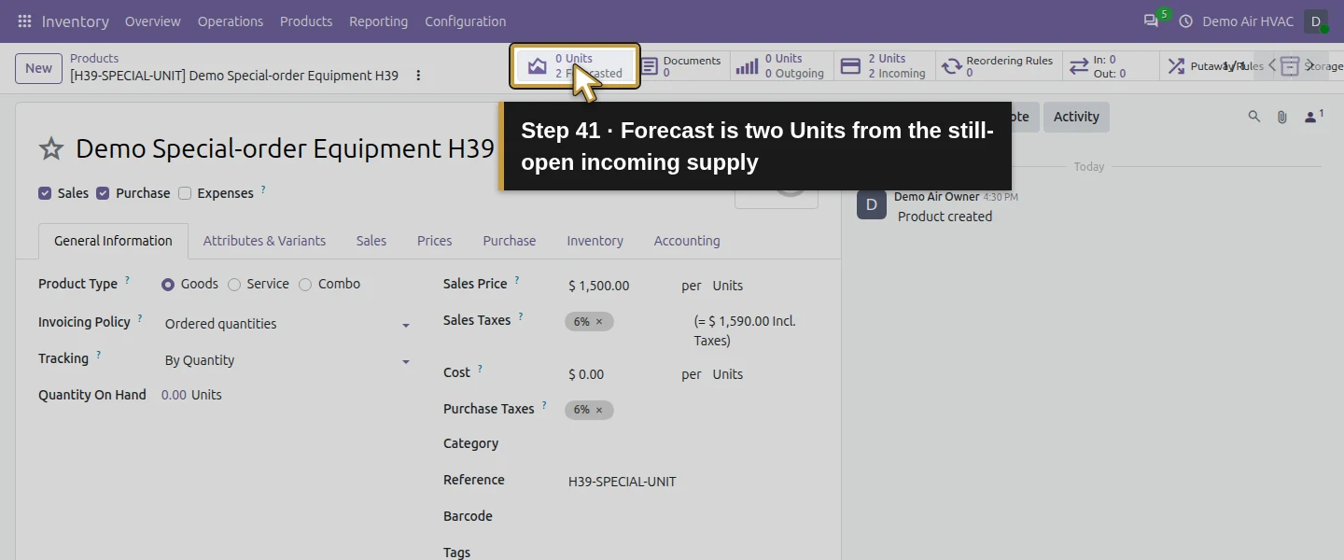The height and width of the screenshot is (560, 1344).
Task: Remove the 6% Purchase Taxes tag
Action: click(x=599, y=411)
